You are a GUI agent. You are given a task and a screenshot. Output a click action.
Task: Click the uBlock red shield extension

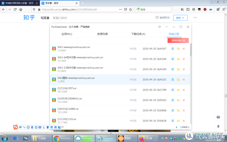pos(205,9)
